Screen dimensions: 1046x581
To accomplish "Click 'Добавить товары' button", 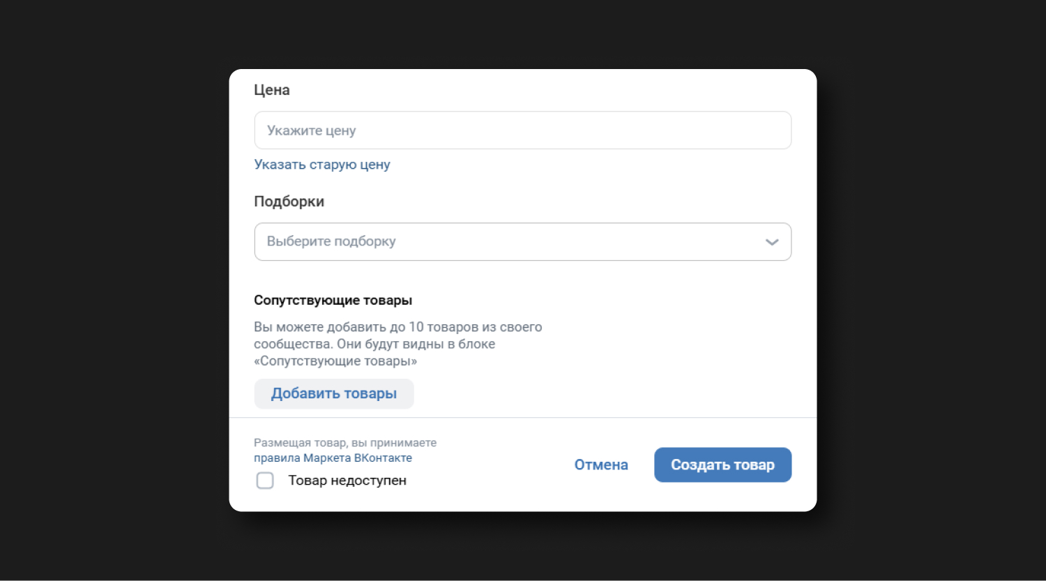I will click(x=334, y=393).
